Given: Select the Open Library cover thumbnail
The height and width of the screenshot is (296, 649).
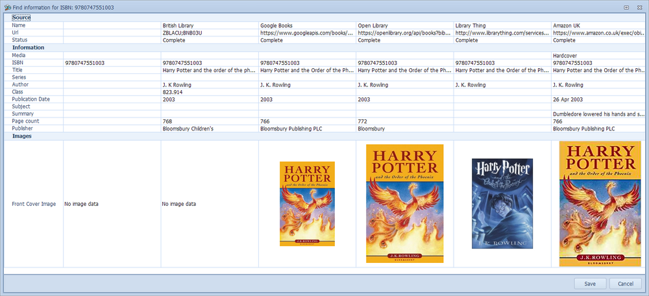Looking at the screenshot, I should pos(405,203).
